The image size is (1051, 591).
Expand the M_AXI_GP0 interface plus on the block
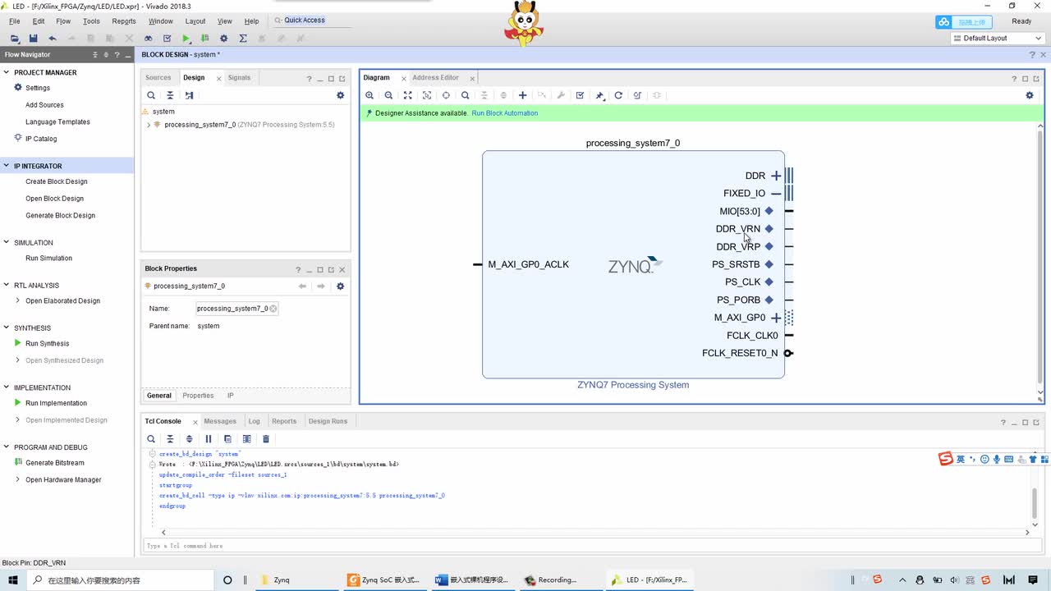click(x=776, y=318)
